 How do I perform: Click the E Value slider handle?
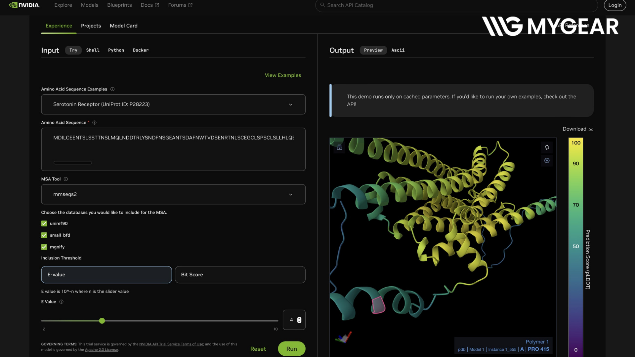point(102,321)
